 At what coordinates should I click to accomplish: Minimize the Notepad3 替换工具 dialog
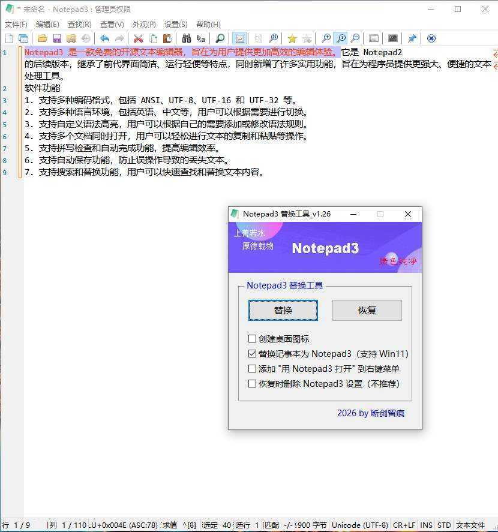coord(353,214)
